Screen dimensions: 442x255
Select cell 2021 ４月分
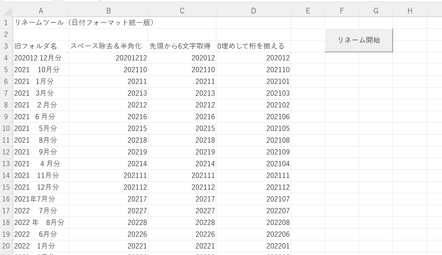[x=41, y=164]
